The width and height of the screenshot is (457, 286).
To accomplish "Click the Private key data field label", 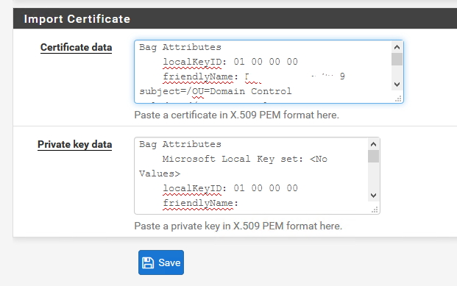I will (74, 144).
